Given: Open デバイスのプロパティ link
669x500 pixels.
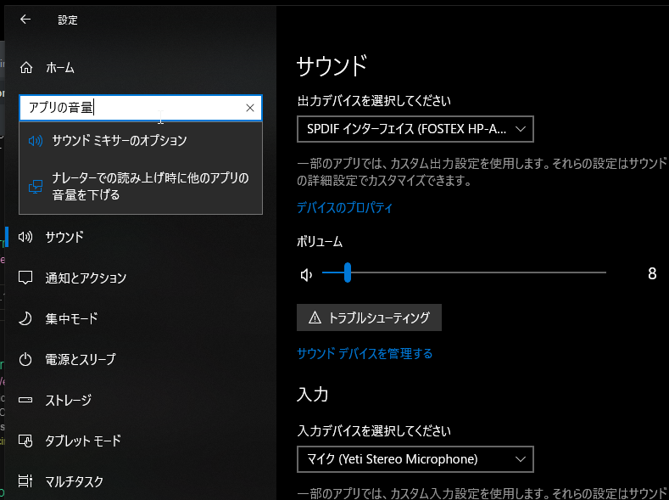Looking at the screenshot, I should pos(344,208).
